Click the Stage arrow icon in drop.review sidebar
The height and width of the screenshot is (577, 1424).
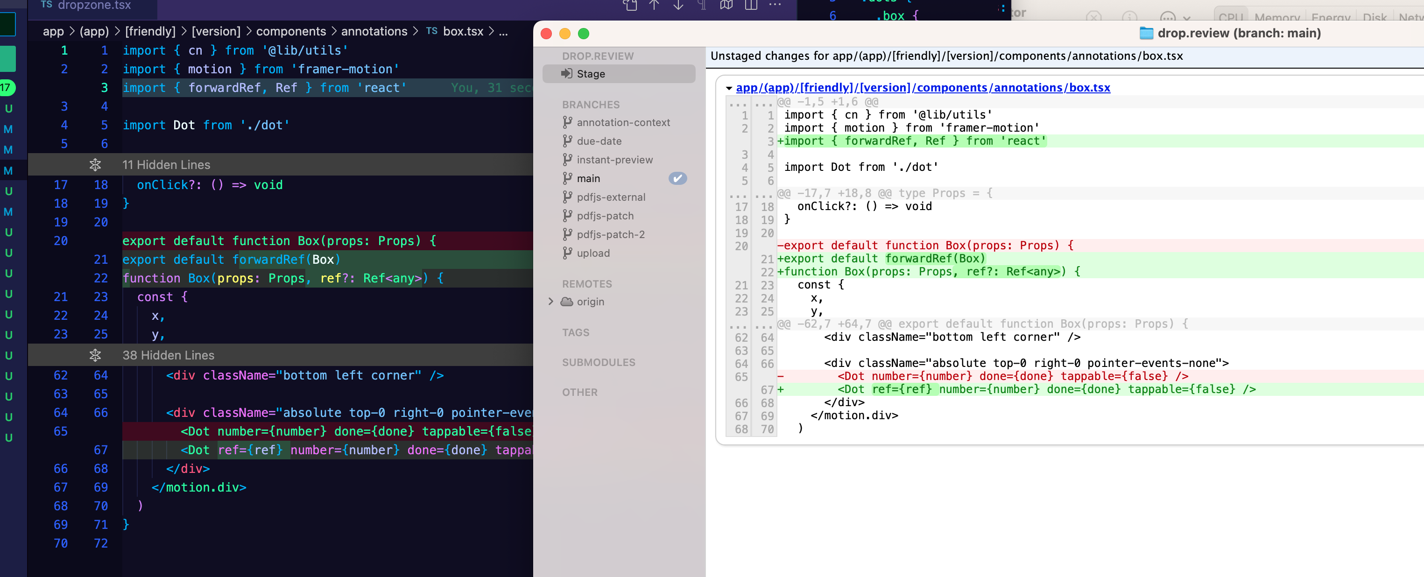pyautogui.click(x=567, y=73)
